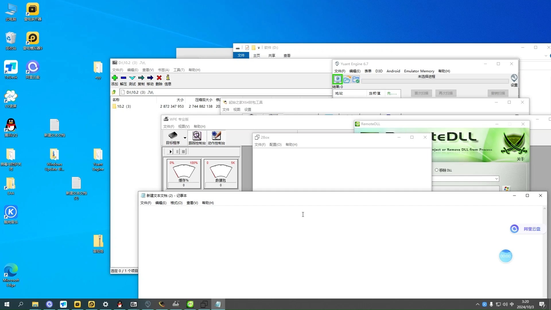Click the 7-Zip Info (信息) icon
Image resolution: width=551 pixels, height=310 pixels.
coord(168,77)
